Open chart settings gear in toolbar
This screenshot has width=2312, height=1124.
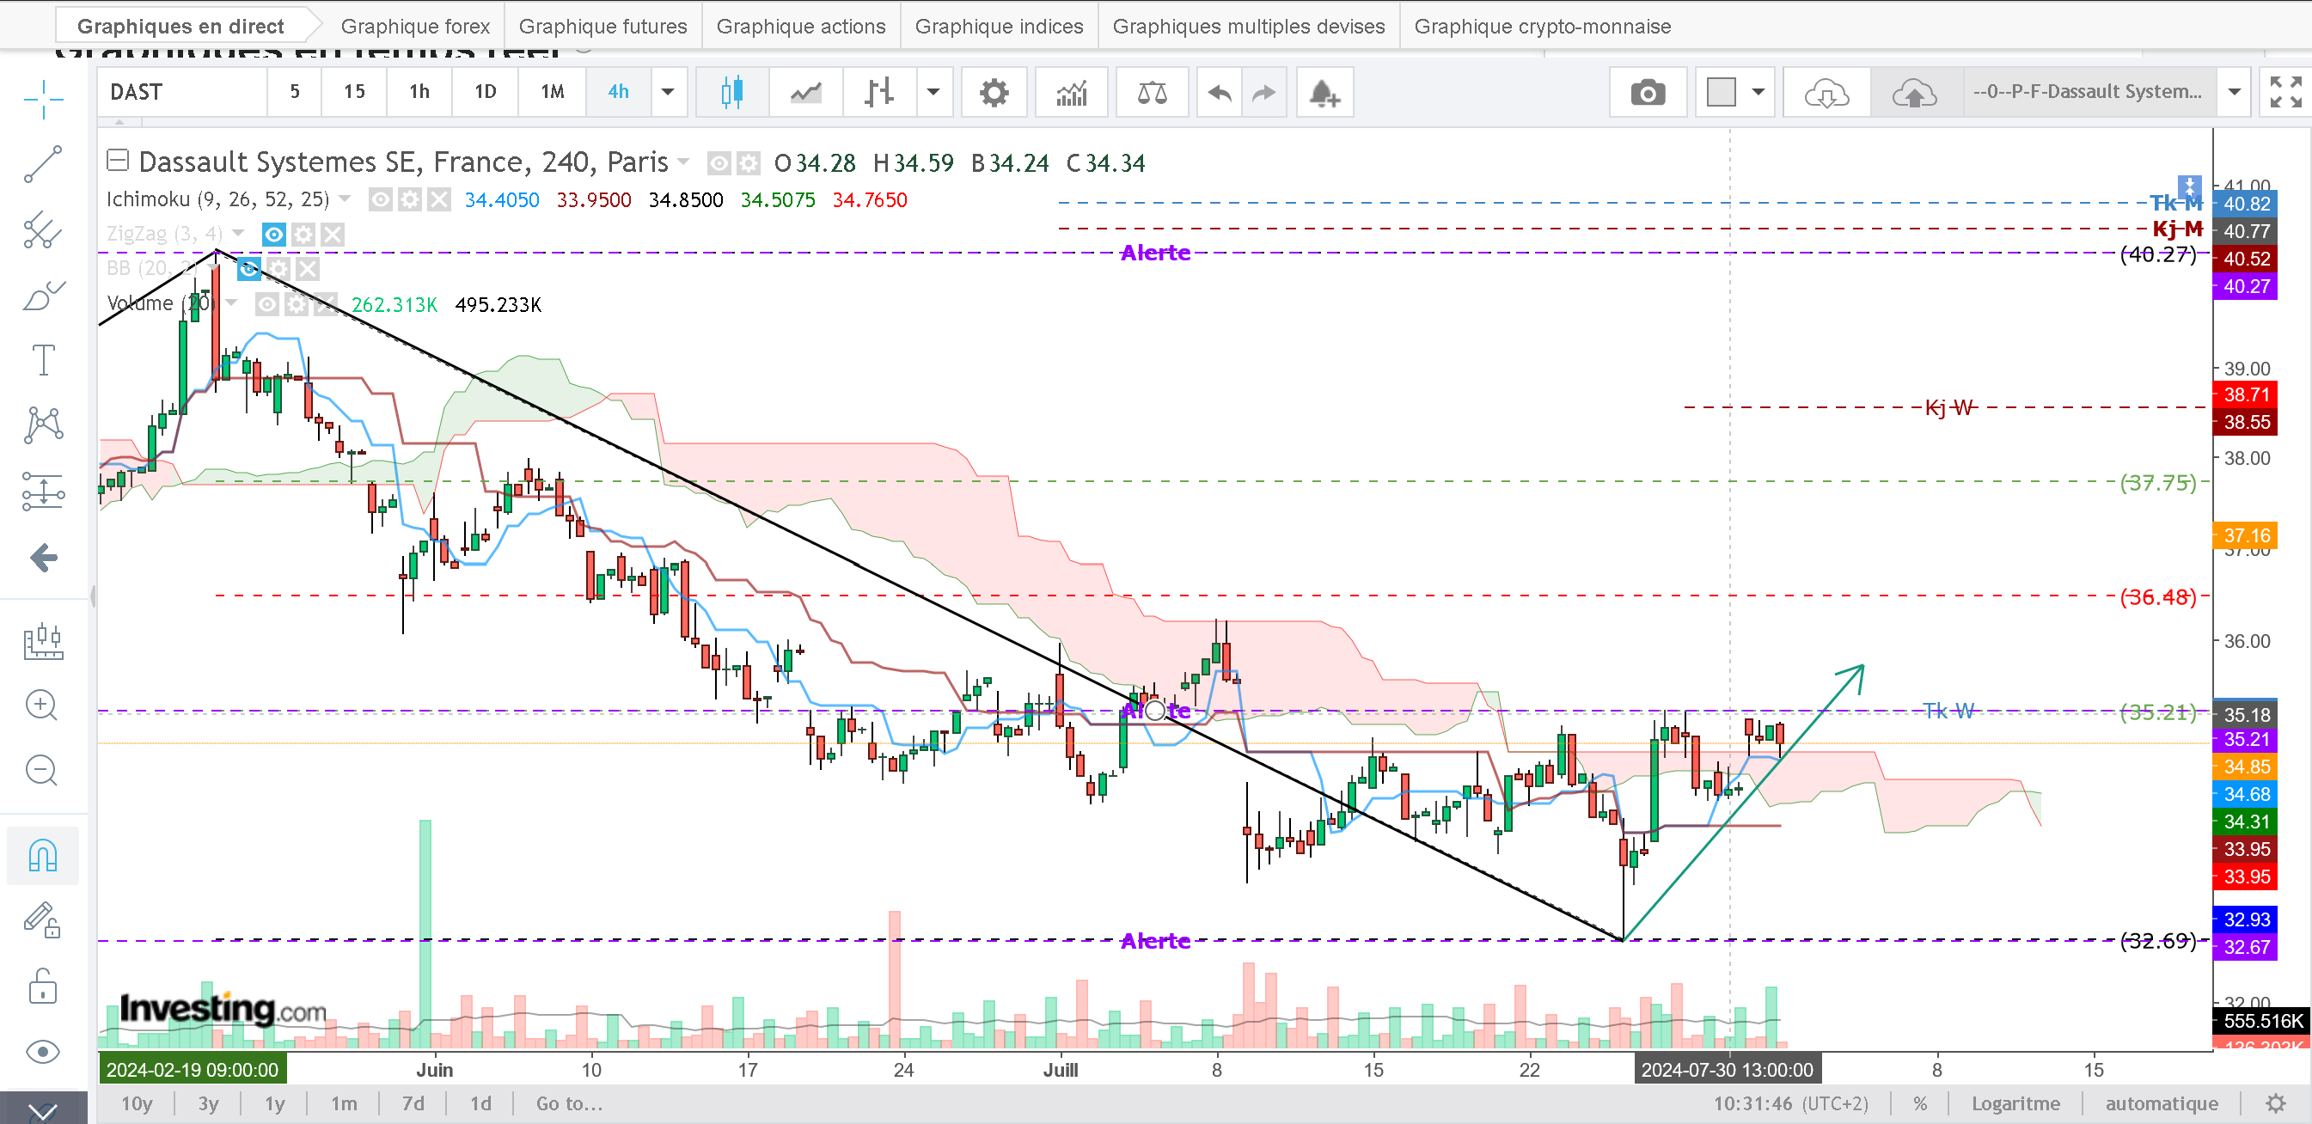pos(994,93)
